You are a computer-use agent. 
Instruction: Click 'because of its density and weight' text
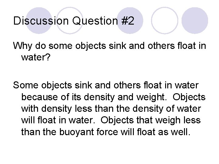coord(94,97)
